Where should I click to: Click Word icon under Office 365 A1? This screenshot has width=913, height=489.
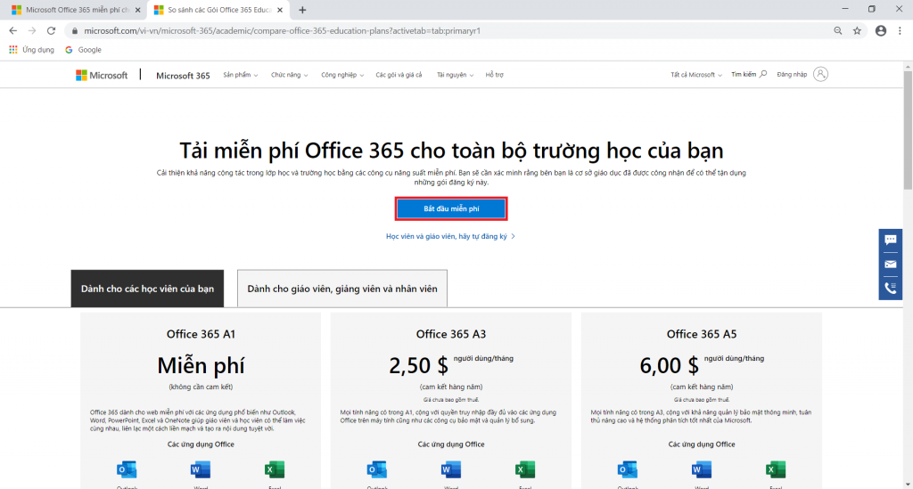point(201,469)
